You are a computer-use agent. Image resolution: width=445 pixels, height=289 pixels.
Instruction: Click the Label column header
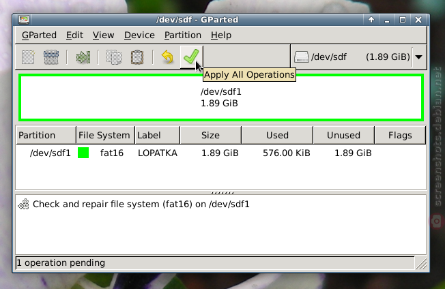pyautogui.click(x=157, y=136)
